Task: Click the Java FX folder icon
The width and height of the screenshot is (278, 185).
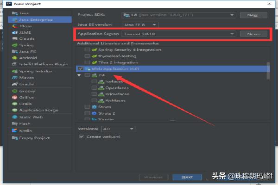Action: click(15, 51)
